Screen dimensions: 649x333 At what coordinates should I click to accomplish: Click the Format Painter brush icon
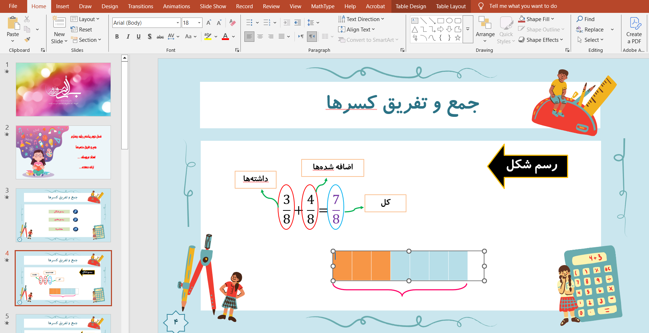coord(27,39)
